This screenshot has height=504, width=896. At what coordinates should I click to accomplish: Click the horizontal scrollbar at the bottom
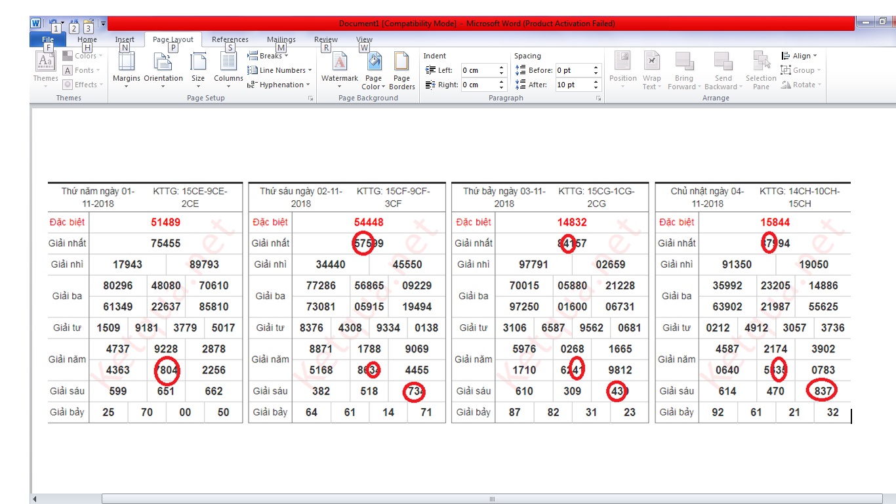pos(492,499)
